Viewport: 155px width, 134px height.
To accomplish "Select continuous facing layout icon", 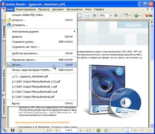I will [142, 130].
